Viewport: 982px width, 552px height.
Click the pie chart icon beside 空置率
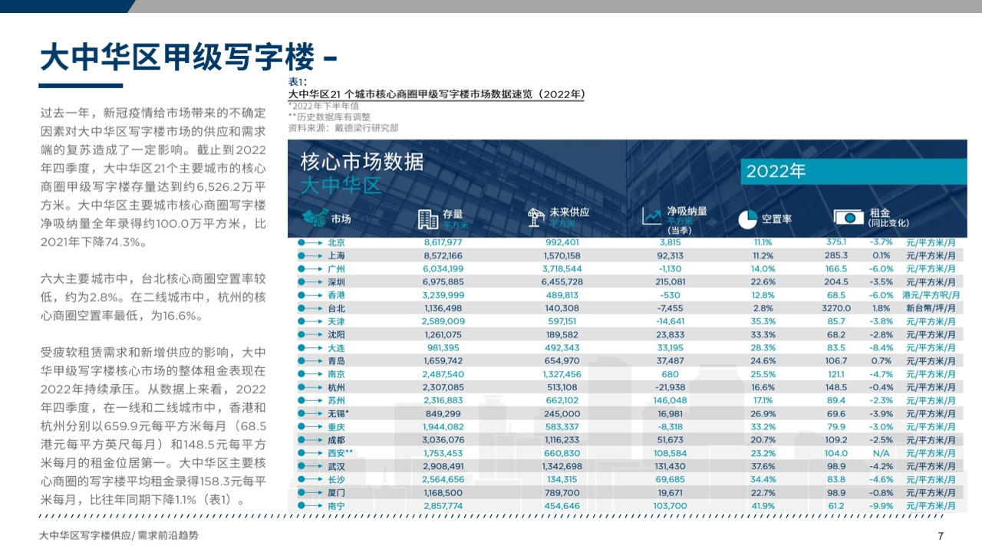[x=748, y=219]
